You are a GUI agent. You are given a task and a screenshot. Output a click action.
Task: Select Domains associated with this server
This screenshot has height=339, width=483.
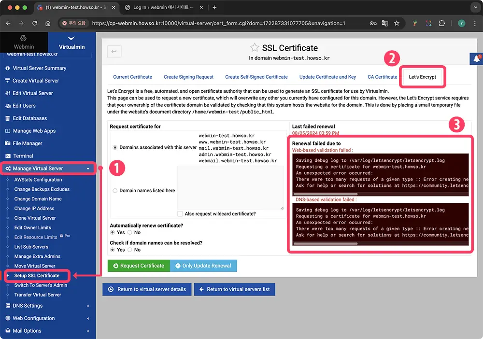[x=115, y=147]
